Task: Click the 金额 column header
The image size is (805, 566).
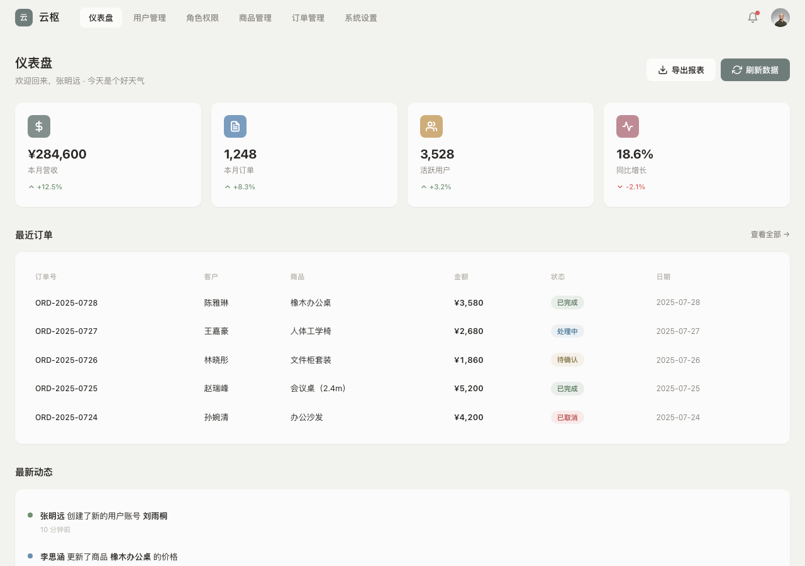Action: coord(461,277)
